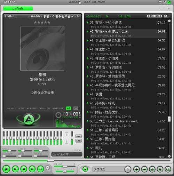Viewport: 174px width, 176px height.
Task: Click the green Play button
Action: tap(6, 169)
